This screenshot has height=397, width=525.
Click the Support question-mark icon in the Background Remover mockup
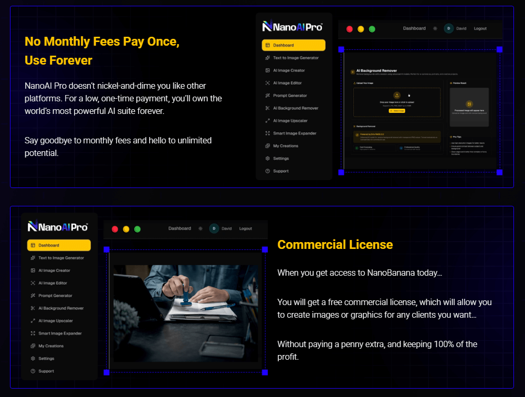[x=267, y=171]
